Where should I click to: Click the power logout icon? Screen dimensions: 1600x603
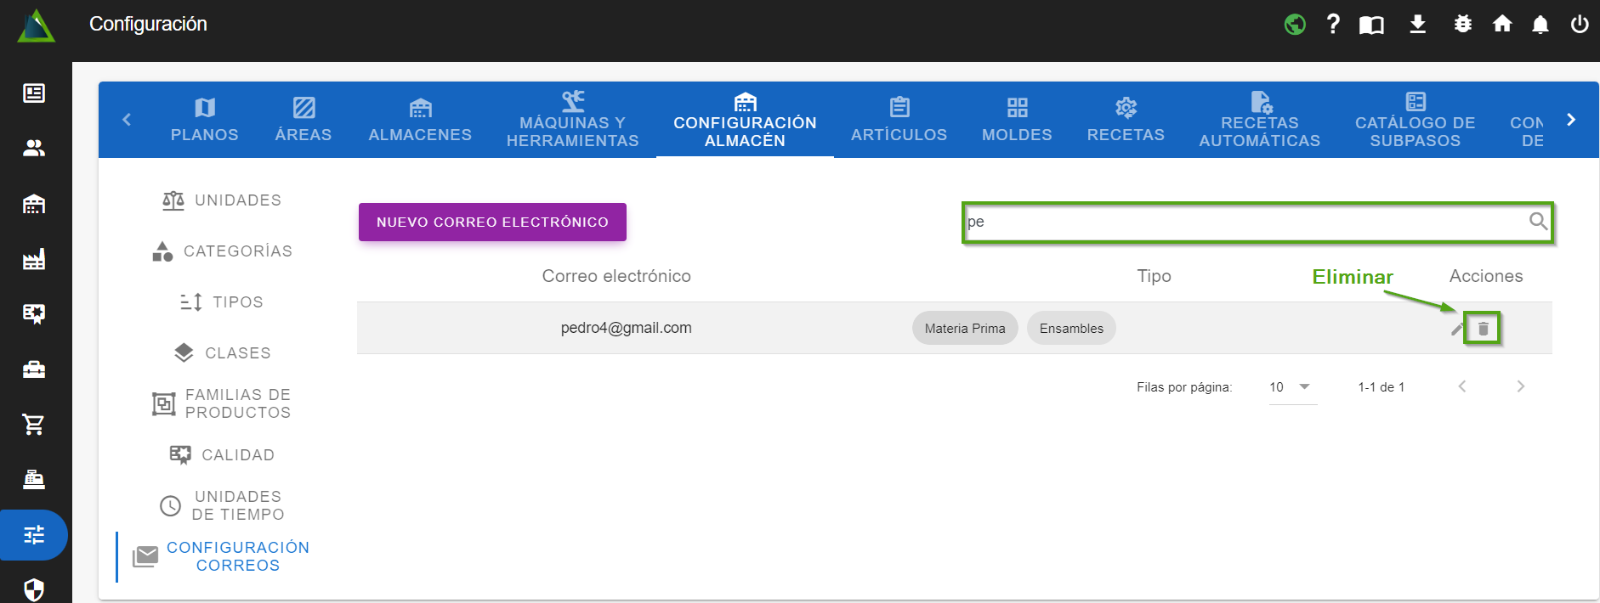click(x=1580, y=24)
